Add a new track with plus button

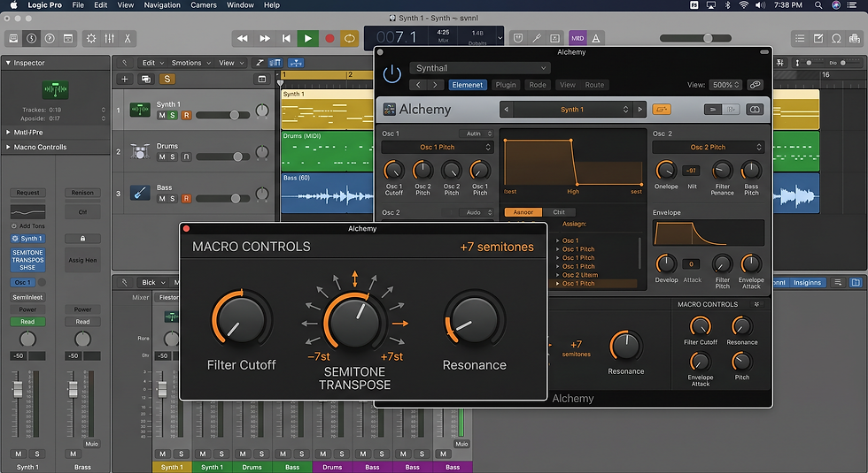click(x=125, y=79)
